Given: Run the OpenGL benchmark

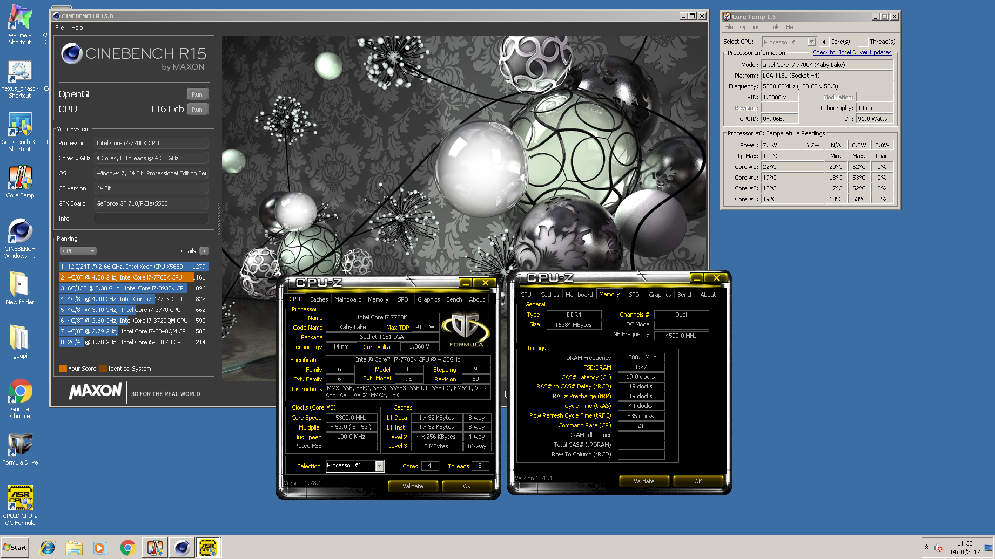Looking at the screenshot, I should click(x=197, y=94).
